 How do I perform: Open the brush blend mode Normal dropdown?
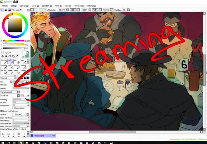point(15,78)
